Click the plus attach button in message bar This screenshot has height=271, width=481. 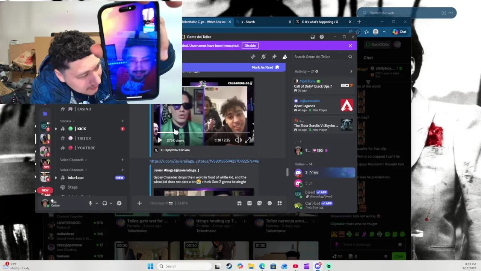[x=139, y=203]
